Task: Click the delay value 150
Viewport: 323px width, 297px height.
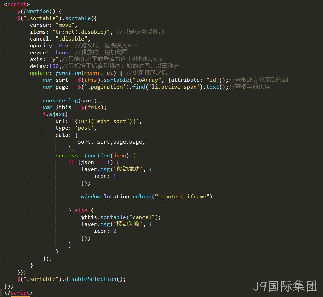Action: (54, 66)
